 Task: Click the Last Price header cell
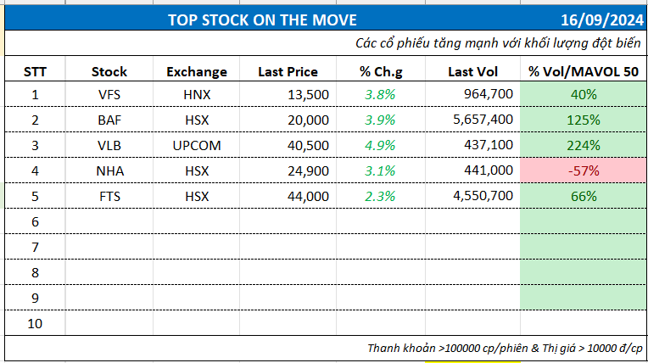tap(288, 71)
